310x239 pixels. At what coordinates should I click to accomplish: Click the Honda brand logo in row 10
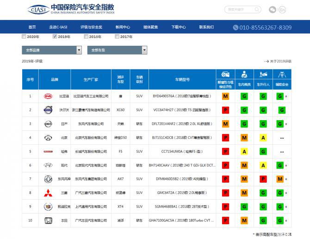[48, 221]
